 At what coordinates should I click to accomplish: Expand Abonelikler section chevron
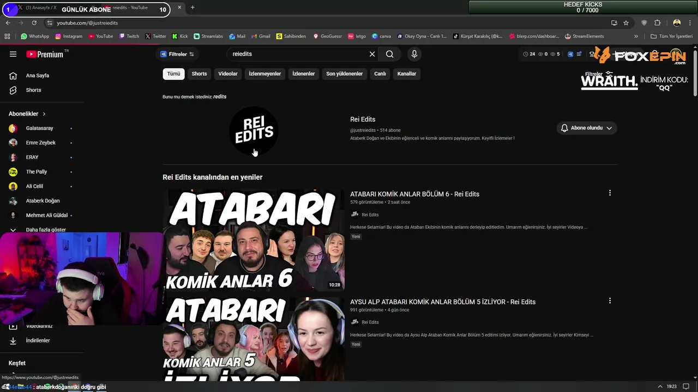click(44, 114)
